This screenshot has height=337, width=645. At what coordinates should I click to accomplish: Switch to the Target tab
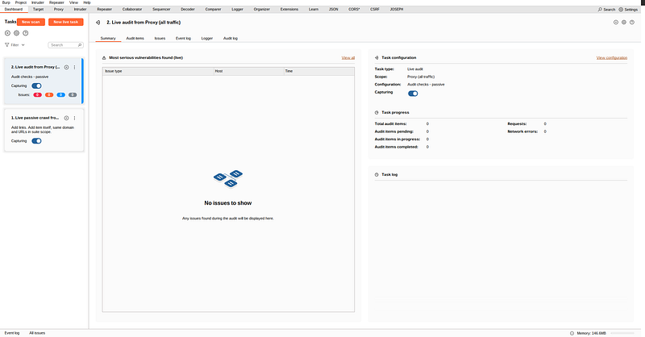pyautogui.click(x=38, y=9)
